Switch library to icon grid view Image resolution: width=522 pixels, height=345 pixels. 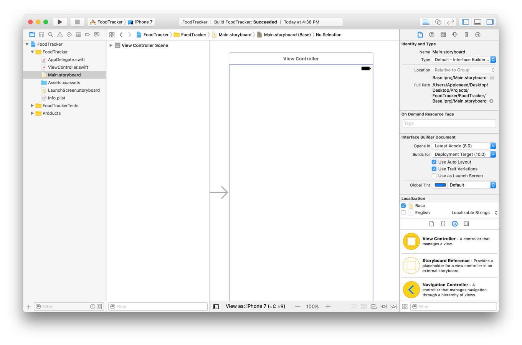point(405,307)
